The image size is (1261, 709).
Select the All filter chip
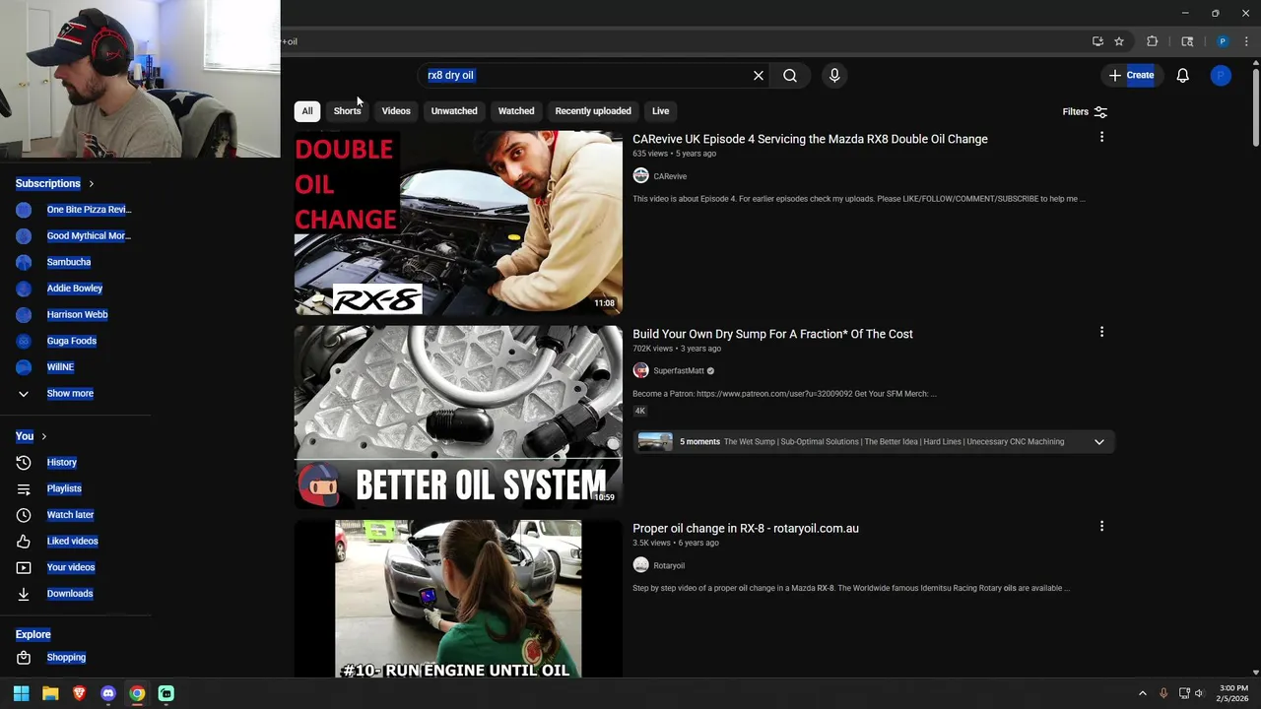[x=307, y=111]
